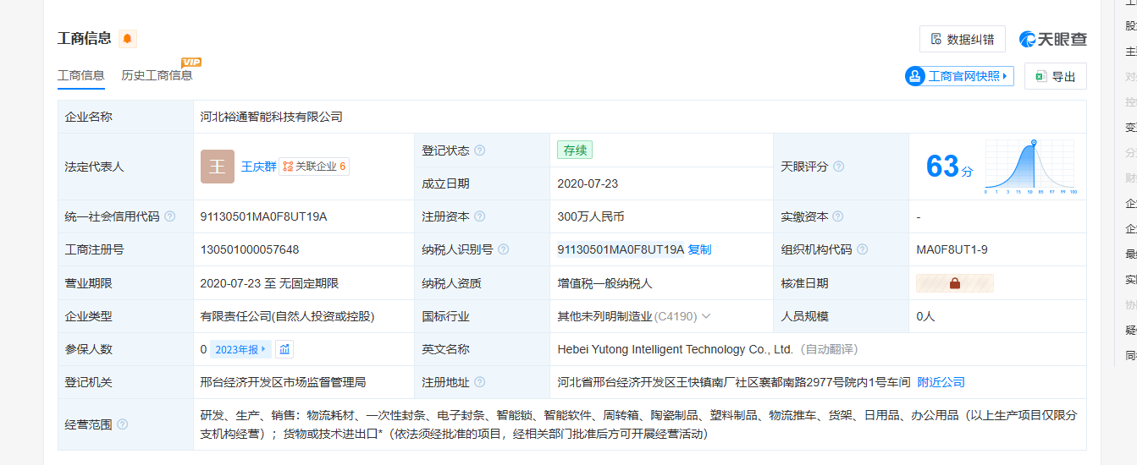This screenshot has width=1137, height=465.
Task: Click help icon next to 纳税人识别号
Action: [x=504, y=249]
